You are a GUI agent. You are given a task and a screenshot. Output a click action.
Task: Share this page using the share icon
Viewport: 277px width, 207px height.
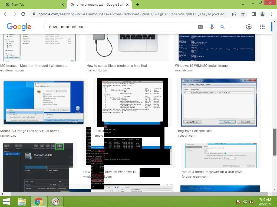click(x=234, y=14)
